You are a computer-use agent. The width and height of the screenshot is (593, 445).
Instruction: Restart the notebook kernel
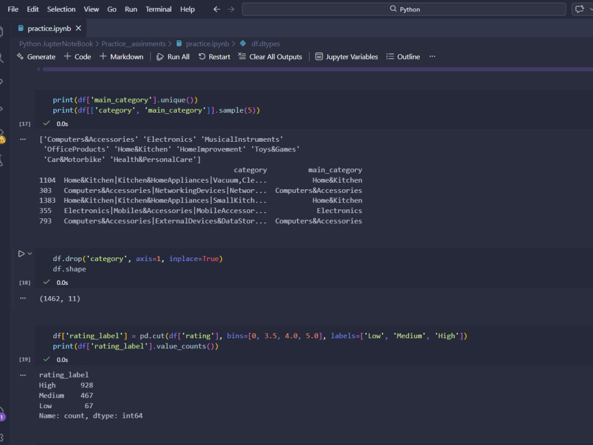pyautogui.click(x=215, y=57)
